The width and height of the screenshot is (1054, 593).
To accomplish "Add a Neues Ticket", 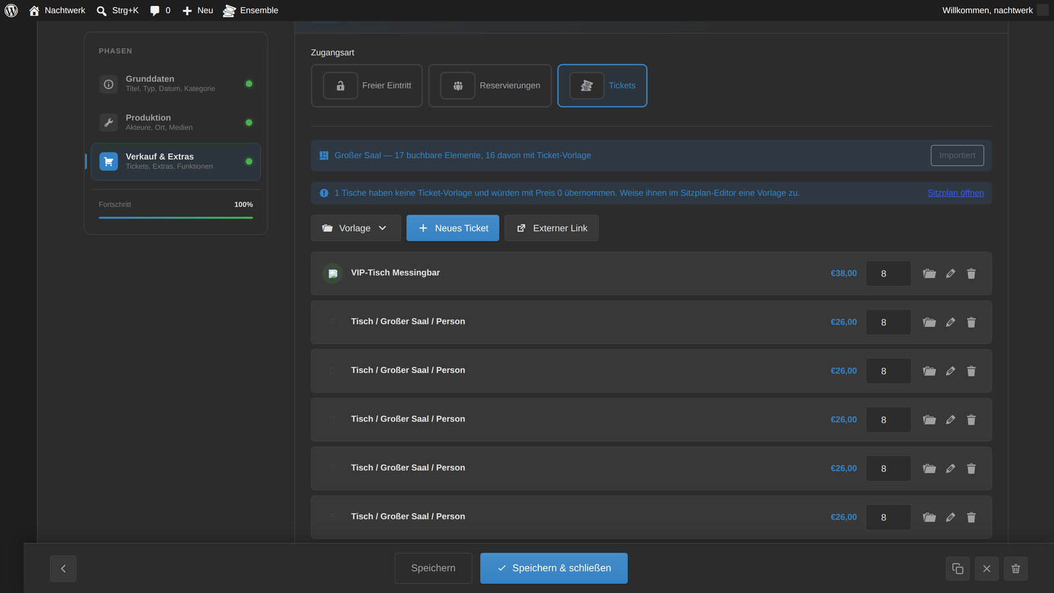I will pyautogui.click(x=453, y=228).
